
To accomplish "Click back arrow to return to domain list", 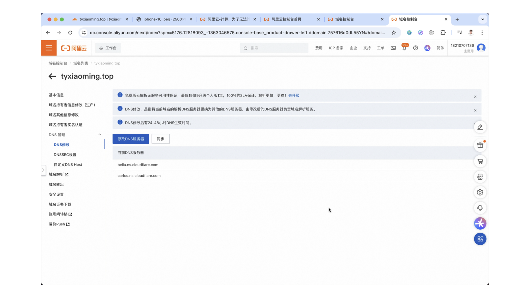I will (x=52, y=76).
